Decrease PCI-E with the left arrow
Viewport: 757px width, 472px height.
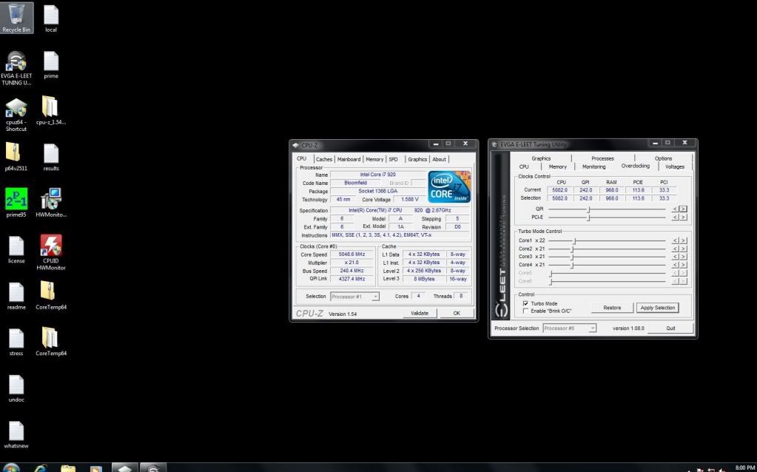(x=676, y=218)
